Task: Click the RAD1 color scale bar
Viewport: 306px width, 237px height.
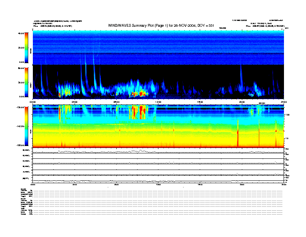Action: tap(27, 82)
